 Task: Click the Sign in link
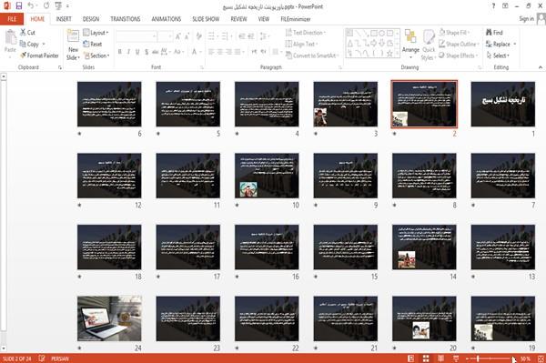point(526,19)
